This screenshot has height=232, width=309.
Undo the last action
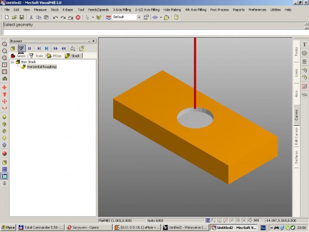(55, 17)
